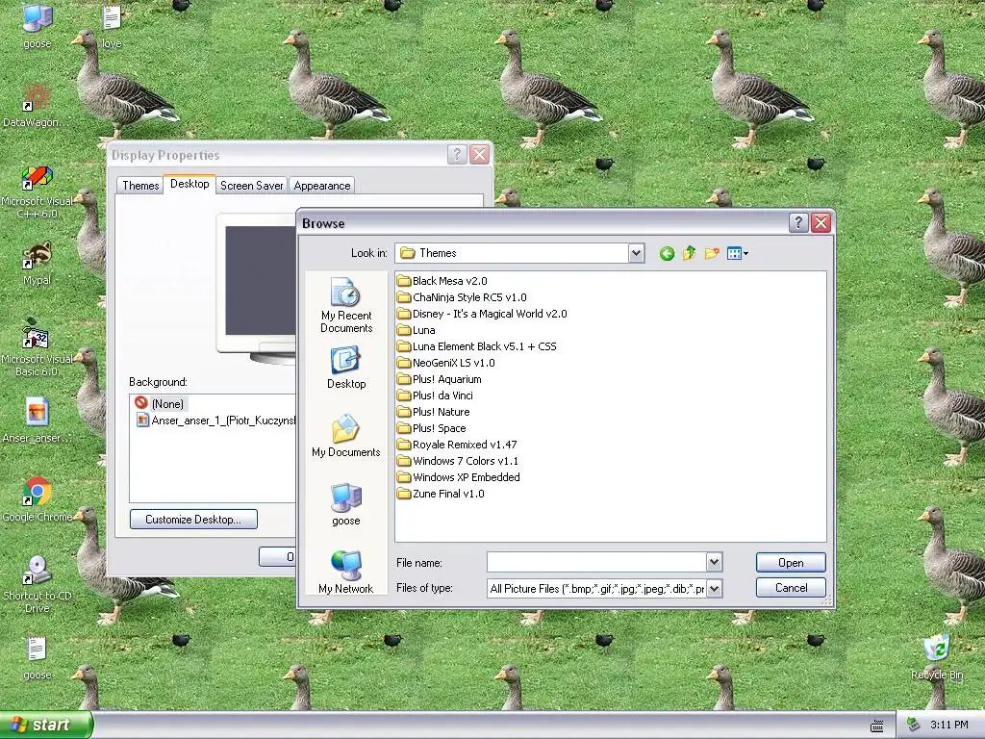
Task: Select Royale Remixed v1.47 folder
Action: click(457, 445)
